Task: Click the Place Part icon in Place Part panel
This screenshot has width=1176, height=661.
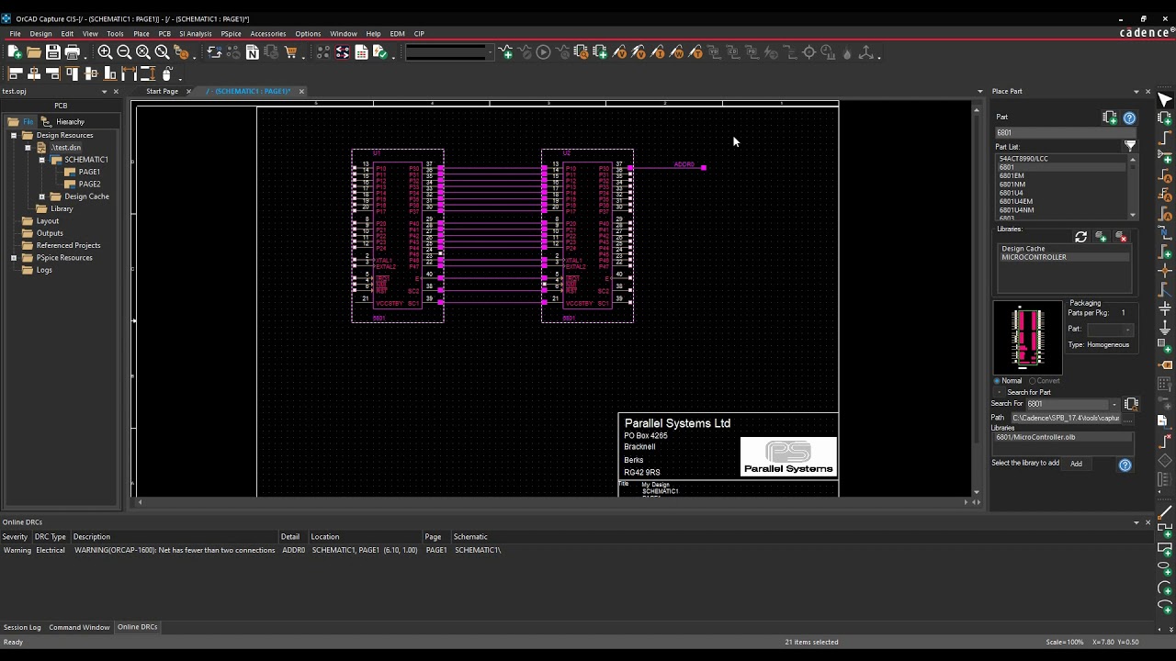Action: [x=1110, y=118]
